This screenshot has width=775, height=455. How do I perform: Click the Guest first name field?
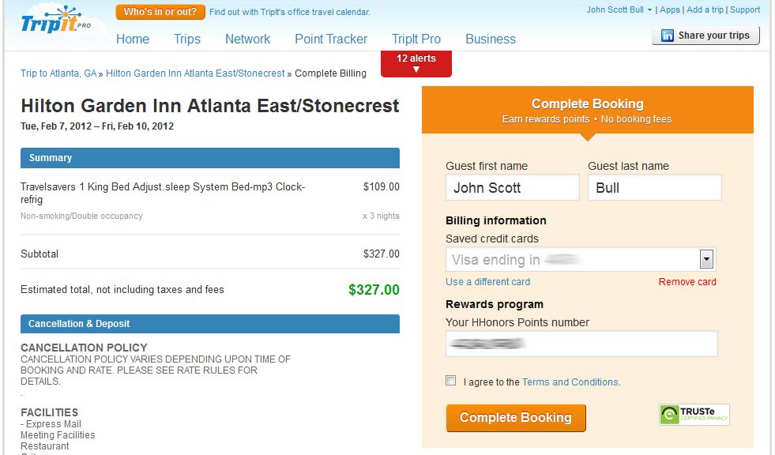[x=512, y=188]
